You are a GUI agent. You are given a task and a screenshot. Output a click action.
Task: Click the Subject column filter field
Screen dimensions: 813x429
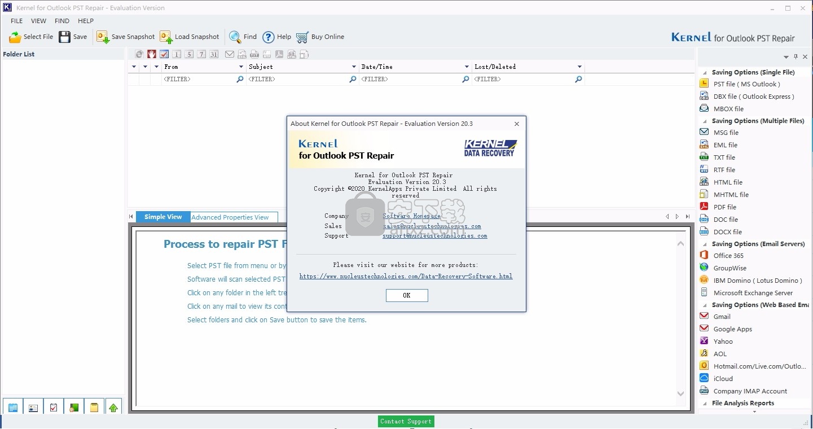click(x=303, y=80)
